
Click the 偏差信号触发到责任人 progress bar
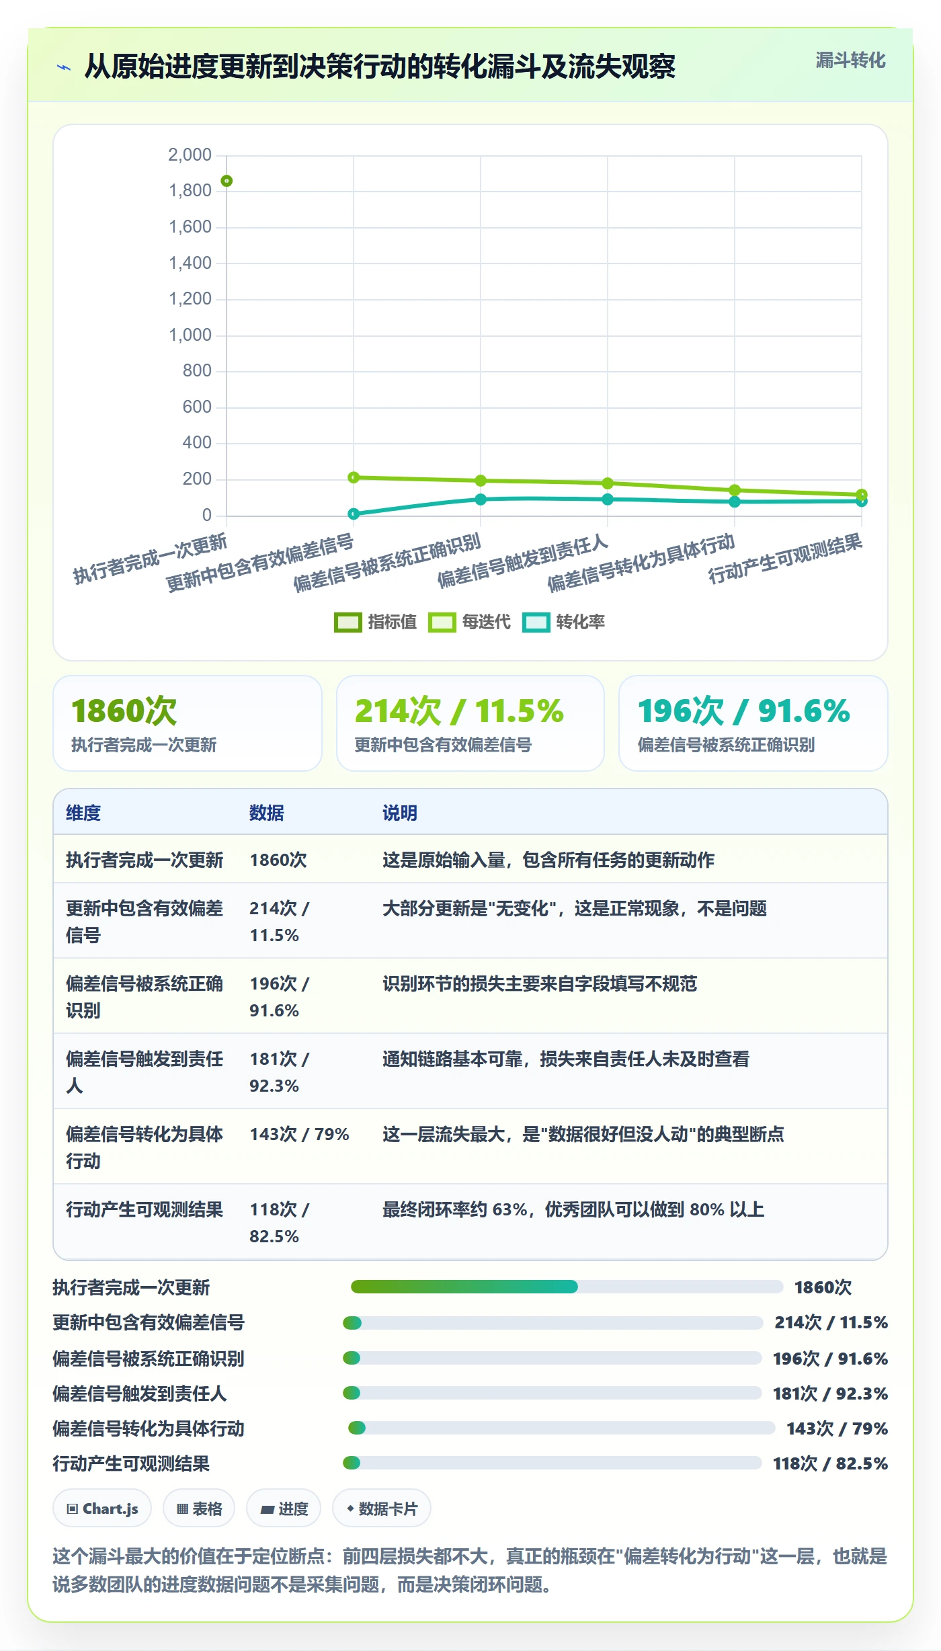coord(552,1393)
